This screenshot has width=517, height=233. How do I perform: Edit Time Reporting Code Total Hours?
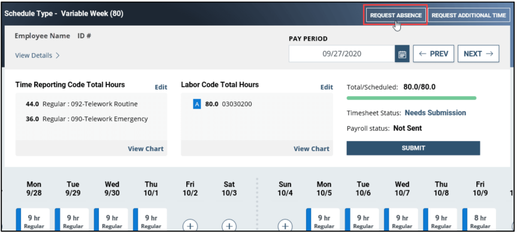[x=161, y=87]
